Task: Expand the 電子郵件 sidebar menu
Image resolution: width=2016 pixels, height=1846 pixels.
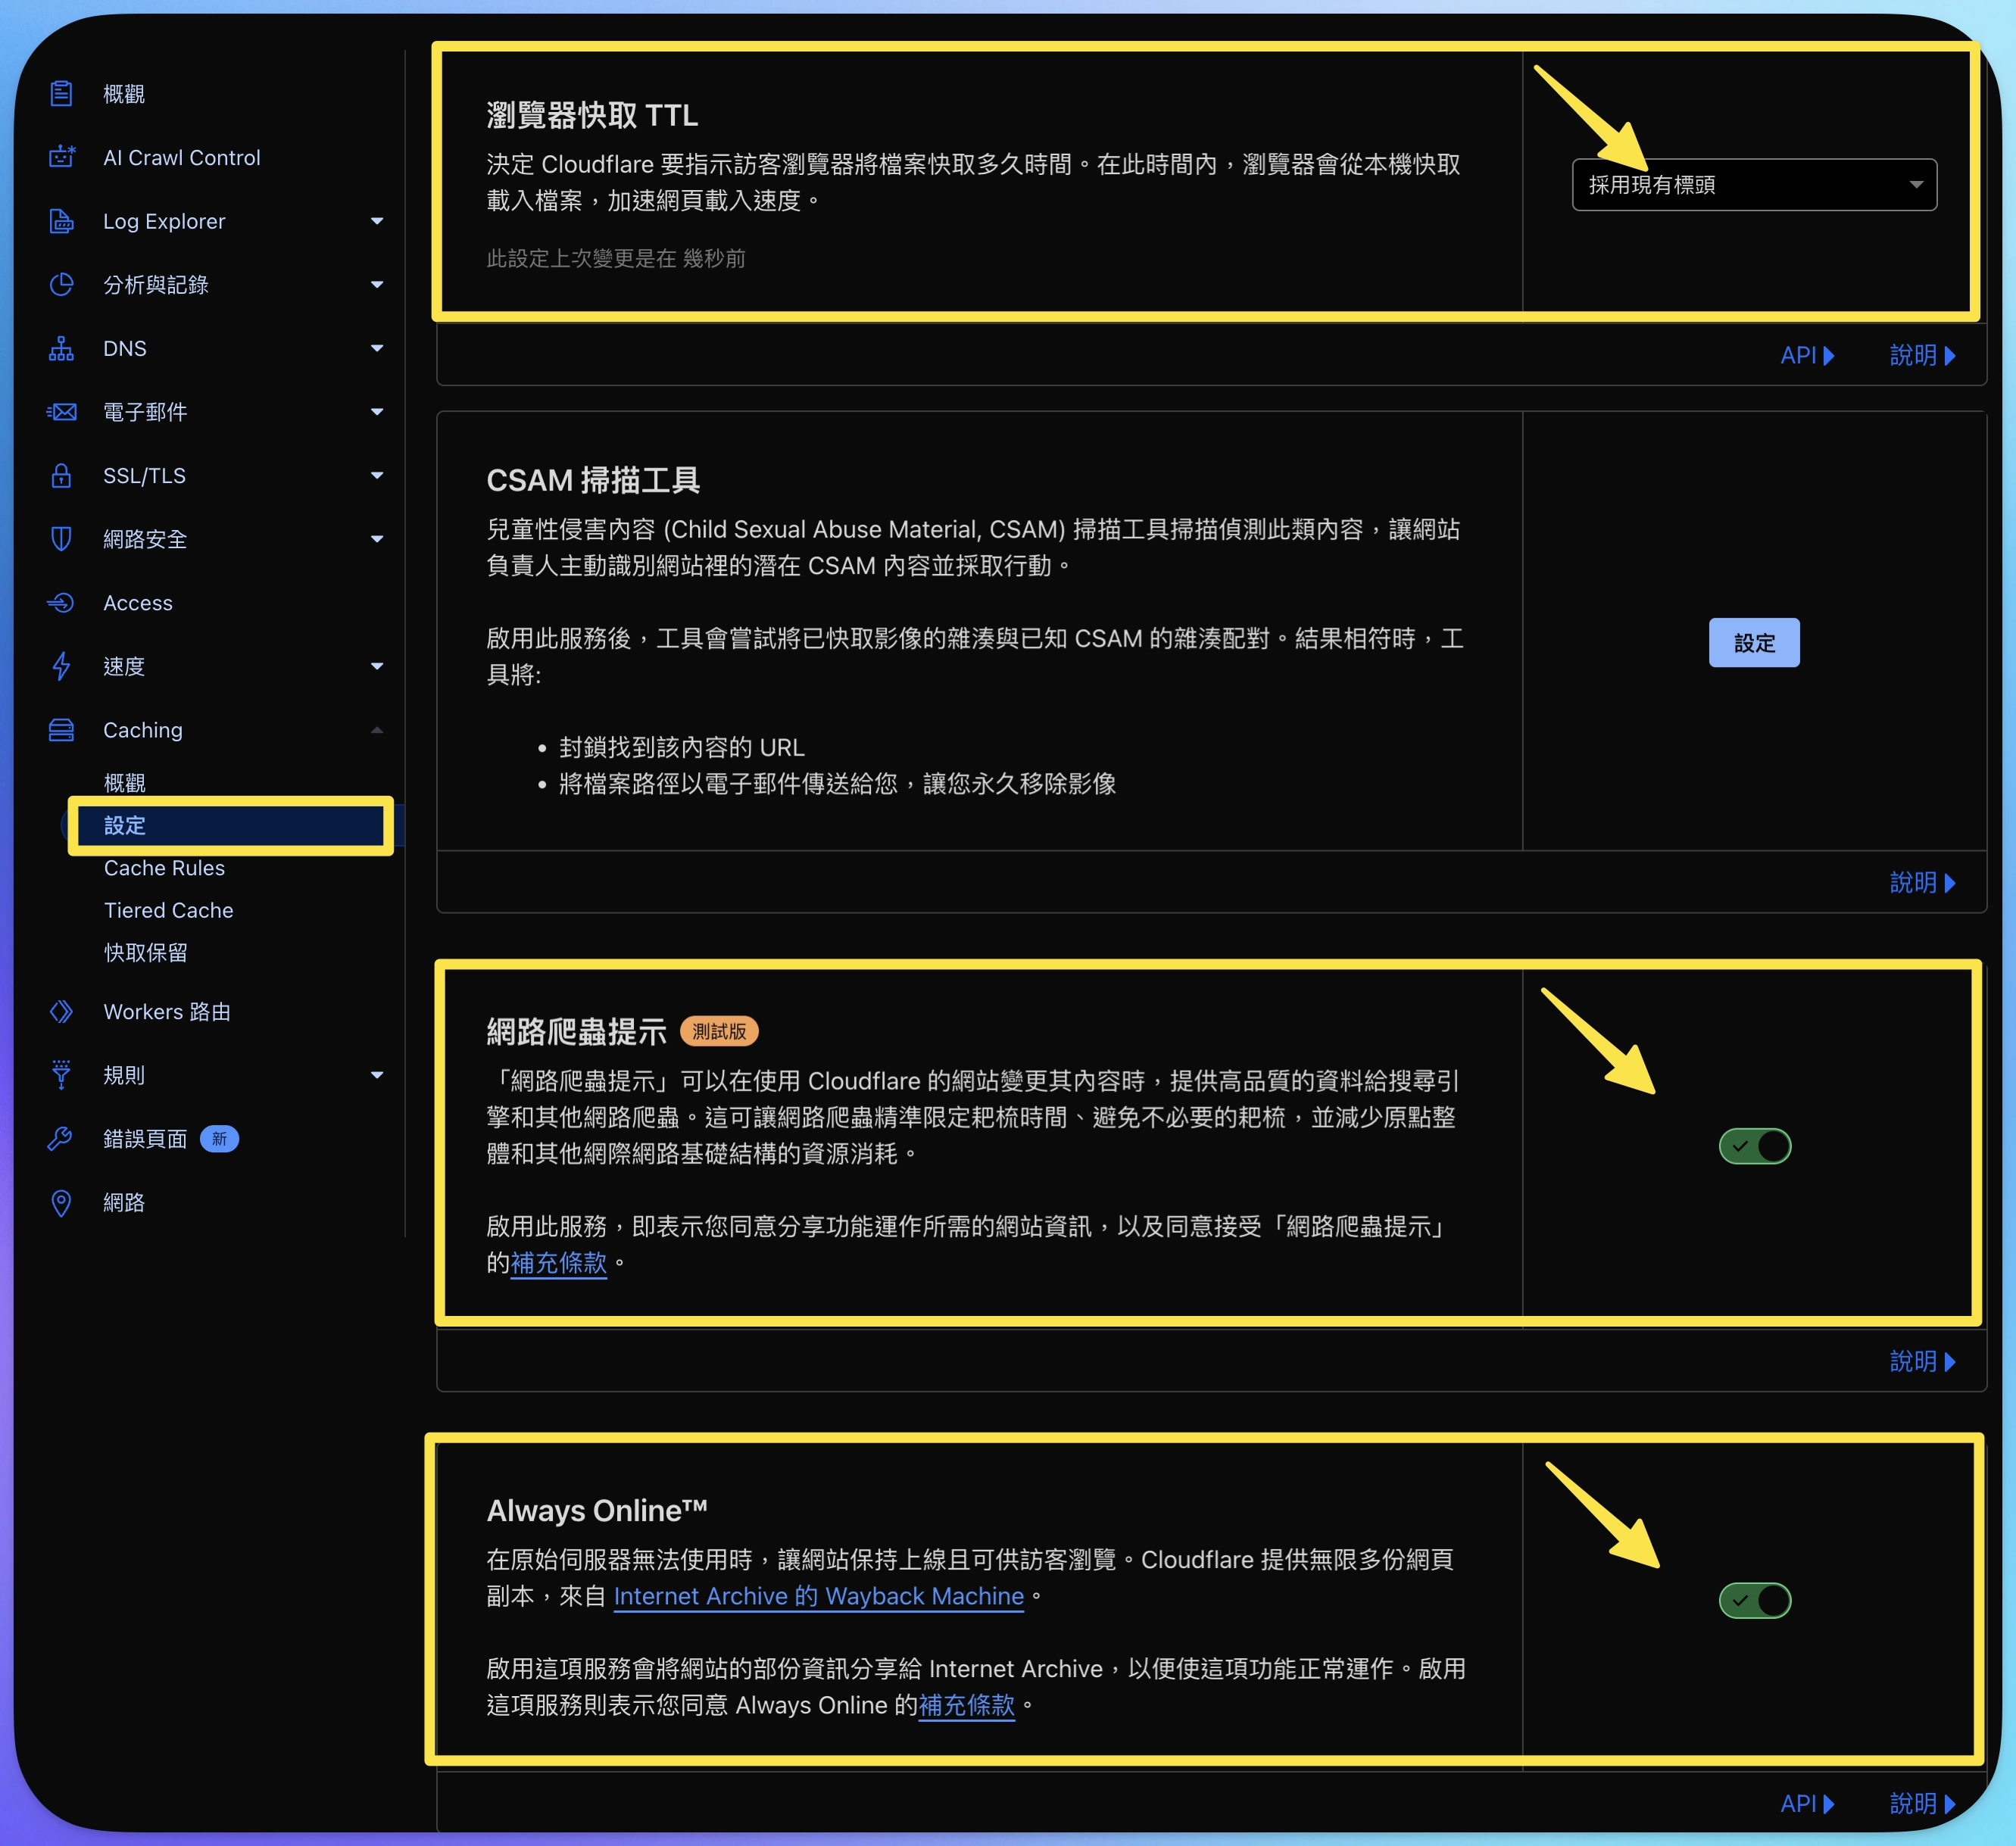Action: 376,412
